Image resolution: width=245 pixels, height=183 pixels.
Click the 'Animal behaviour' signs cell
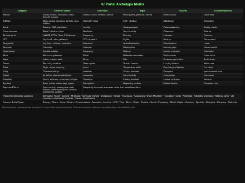click(x=142, y=43)
